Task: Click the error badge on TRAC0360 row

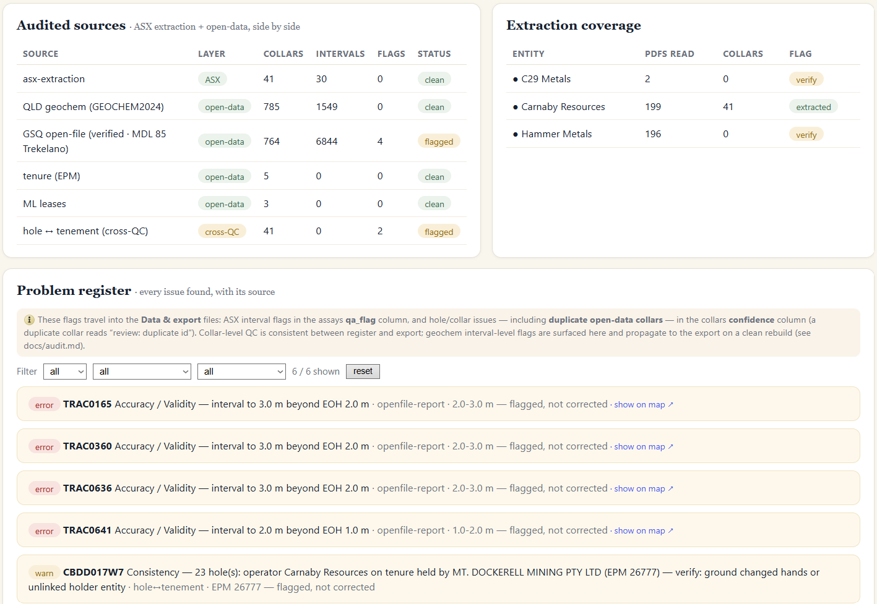Action: [x=44, y=447]
